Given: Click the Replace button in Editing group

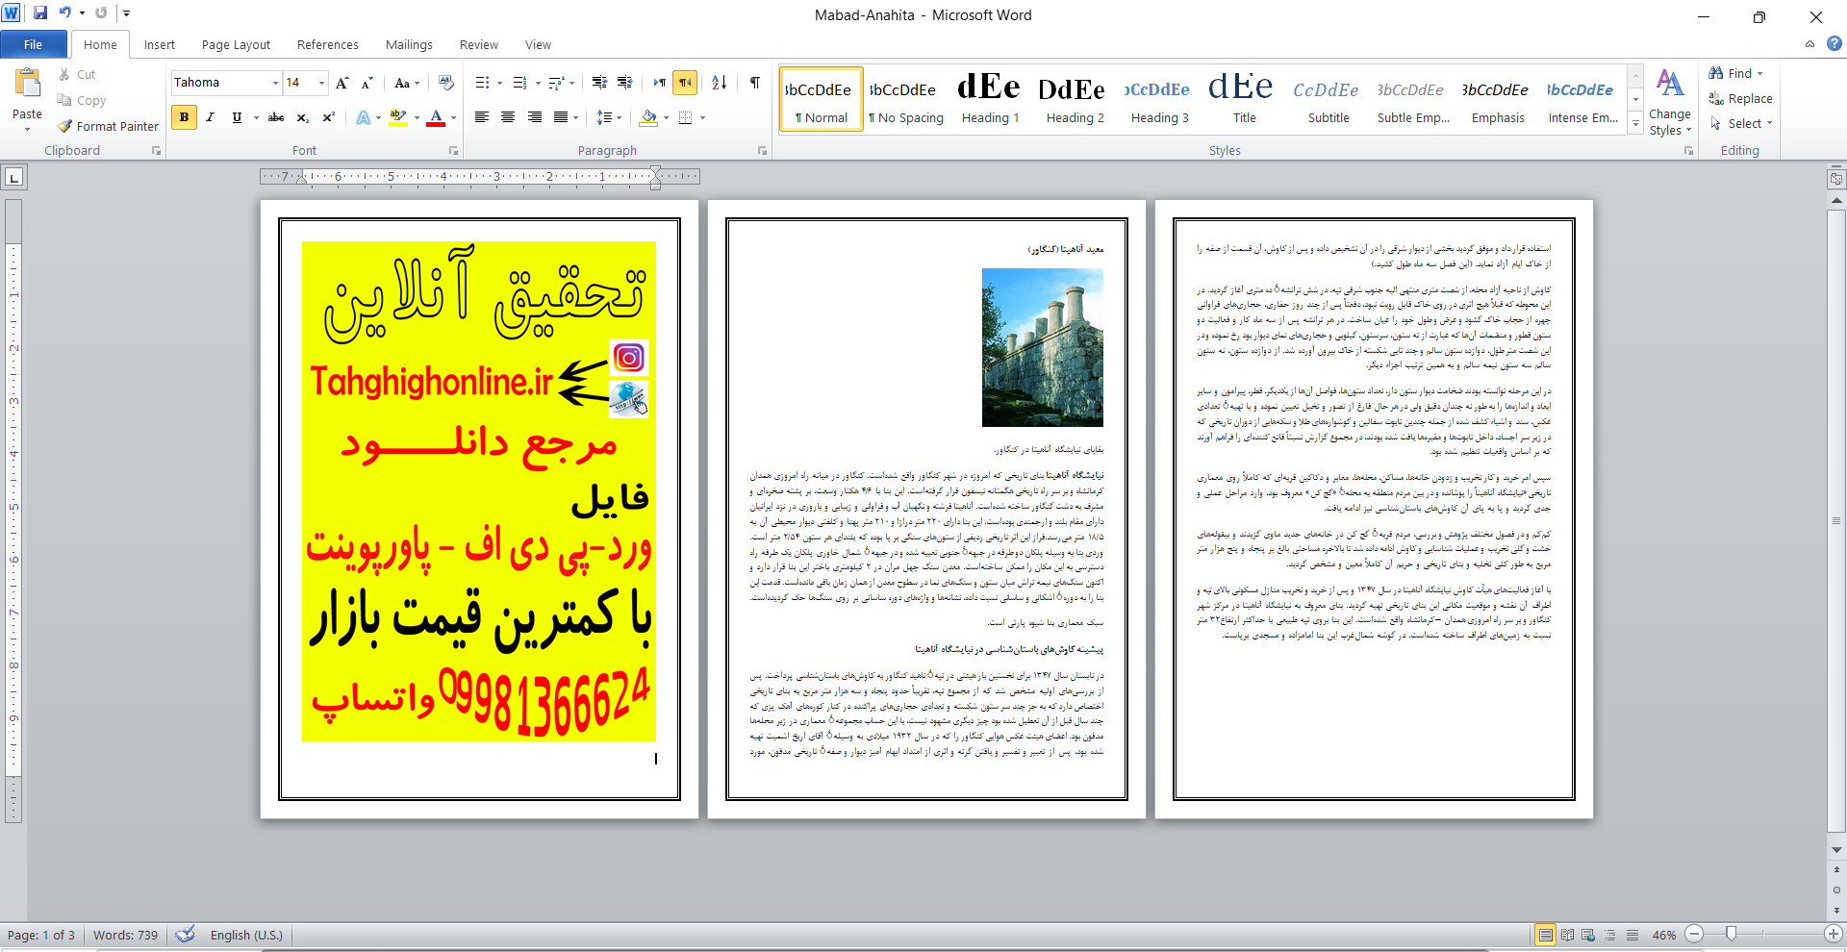Looking at the screenshot, I should pos(1740,98).
